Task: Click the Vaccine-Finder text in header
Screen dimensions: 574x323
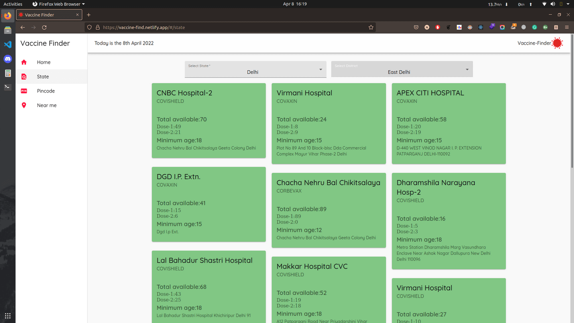Action: tap(534, 43)
